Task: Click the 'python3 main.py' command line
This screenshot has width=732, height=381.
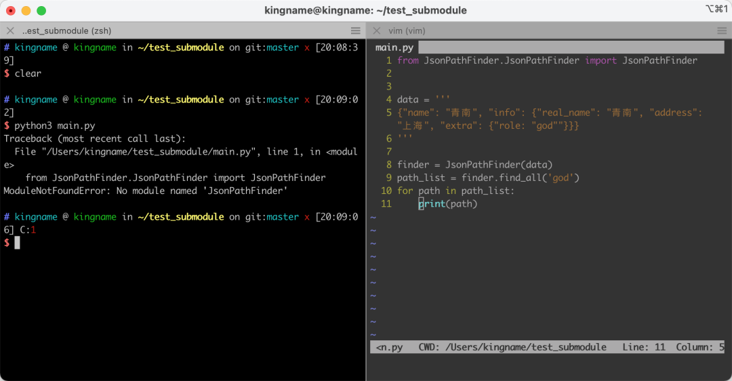Action: click(x=55, y=125)
